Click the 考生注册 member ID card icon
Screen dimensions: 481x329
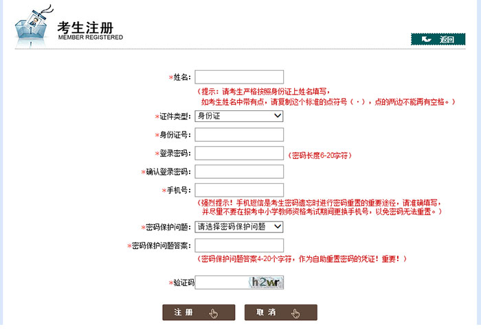(x=32, y=27)
